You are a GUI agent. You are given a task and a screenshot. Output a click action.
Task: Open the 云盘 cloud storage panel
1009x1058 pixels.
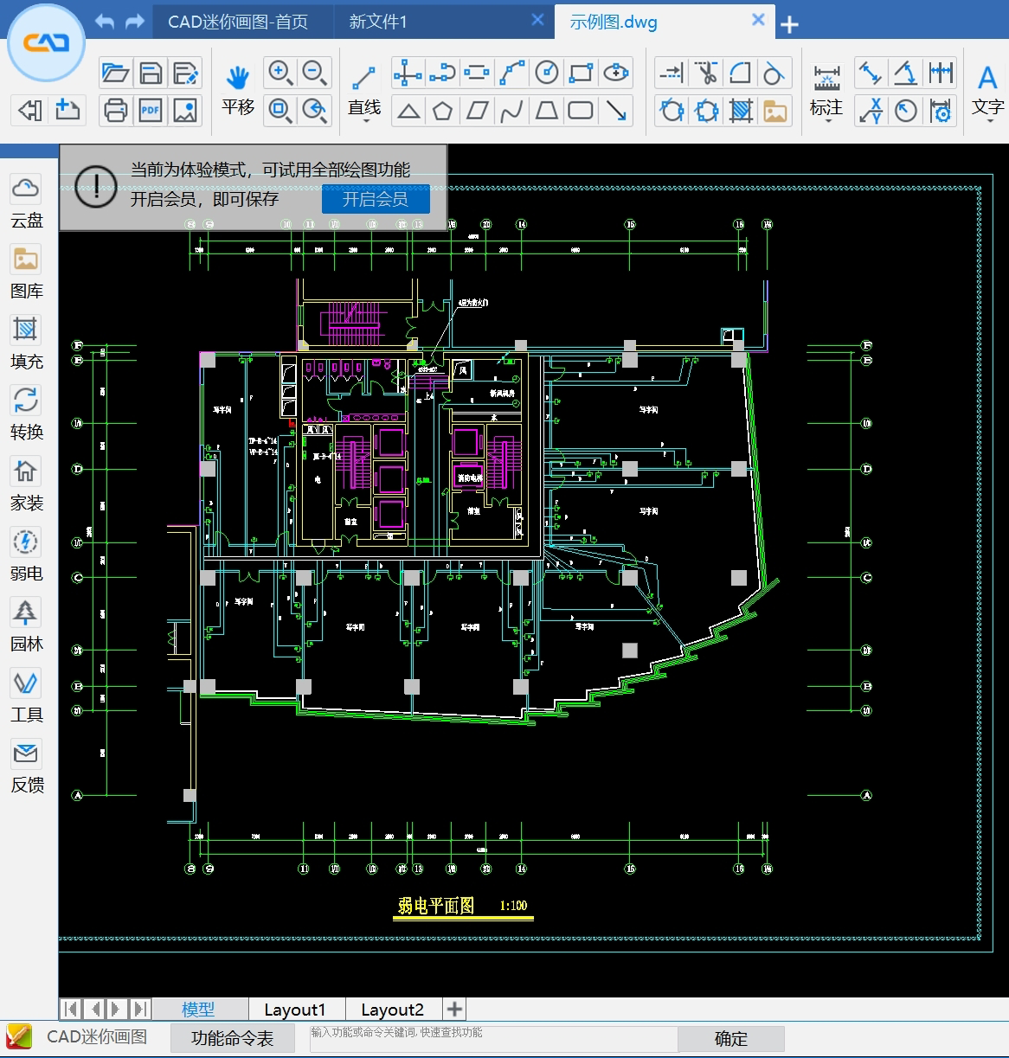click(x=25, y=197)
